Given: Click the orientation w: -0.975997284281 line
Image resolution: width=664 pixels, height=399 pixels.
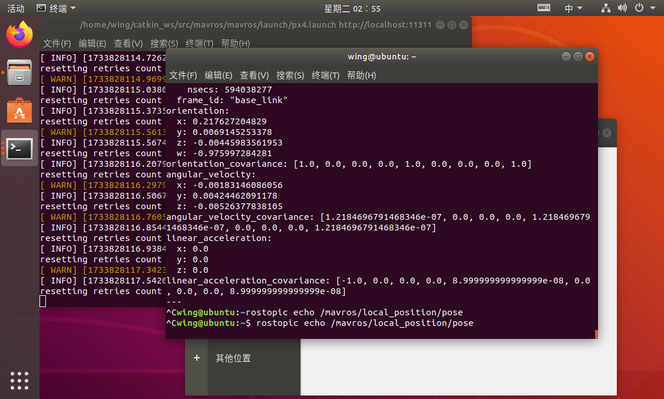Looking at the screenshot, I should click(x=224, y=153).
